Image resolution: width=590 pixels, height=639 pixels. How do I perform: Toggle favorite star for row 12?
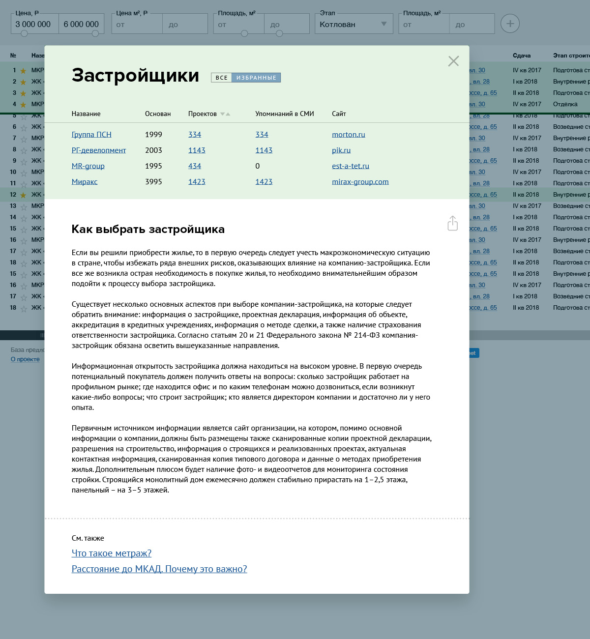click(23, 195)
